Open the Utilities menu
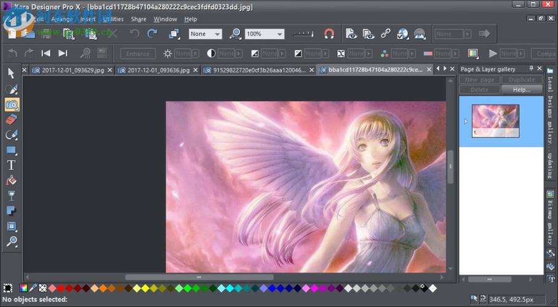Screen dimensions: 558x307 [113, 19]
